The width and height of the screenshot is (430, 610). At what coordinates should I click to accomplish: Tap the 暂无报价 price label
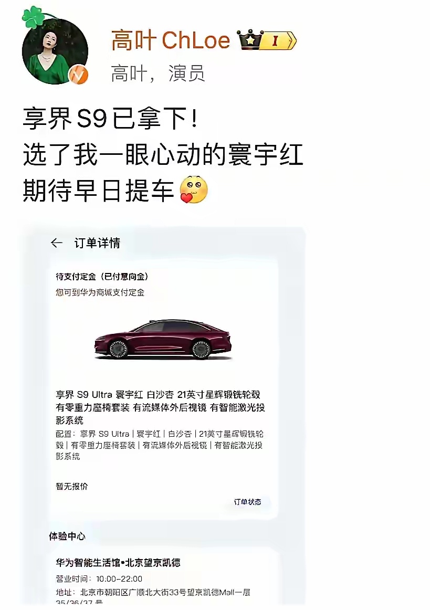(72, 486)
